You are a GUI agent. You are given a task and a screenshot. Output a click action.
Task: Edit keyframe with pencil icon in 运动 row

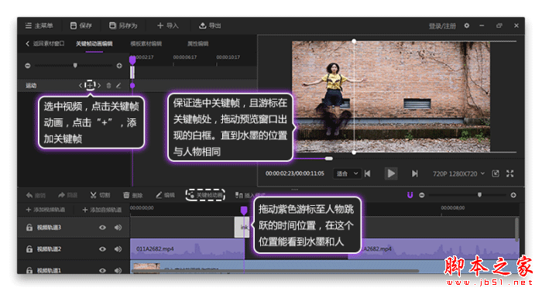coord(118,85)
